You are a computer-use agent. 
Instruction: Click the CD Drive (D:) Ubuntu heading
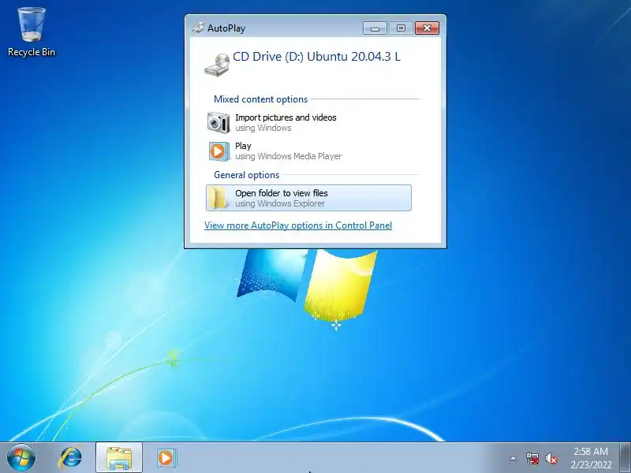(x=317, y=56)
